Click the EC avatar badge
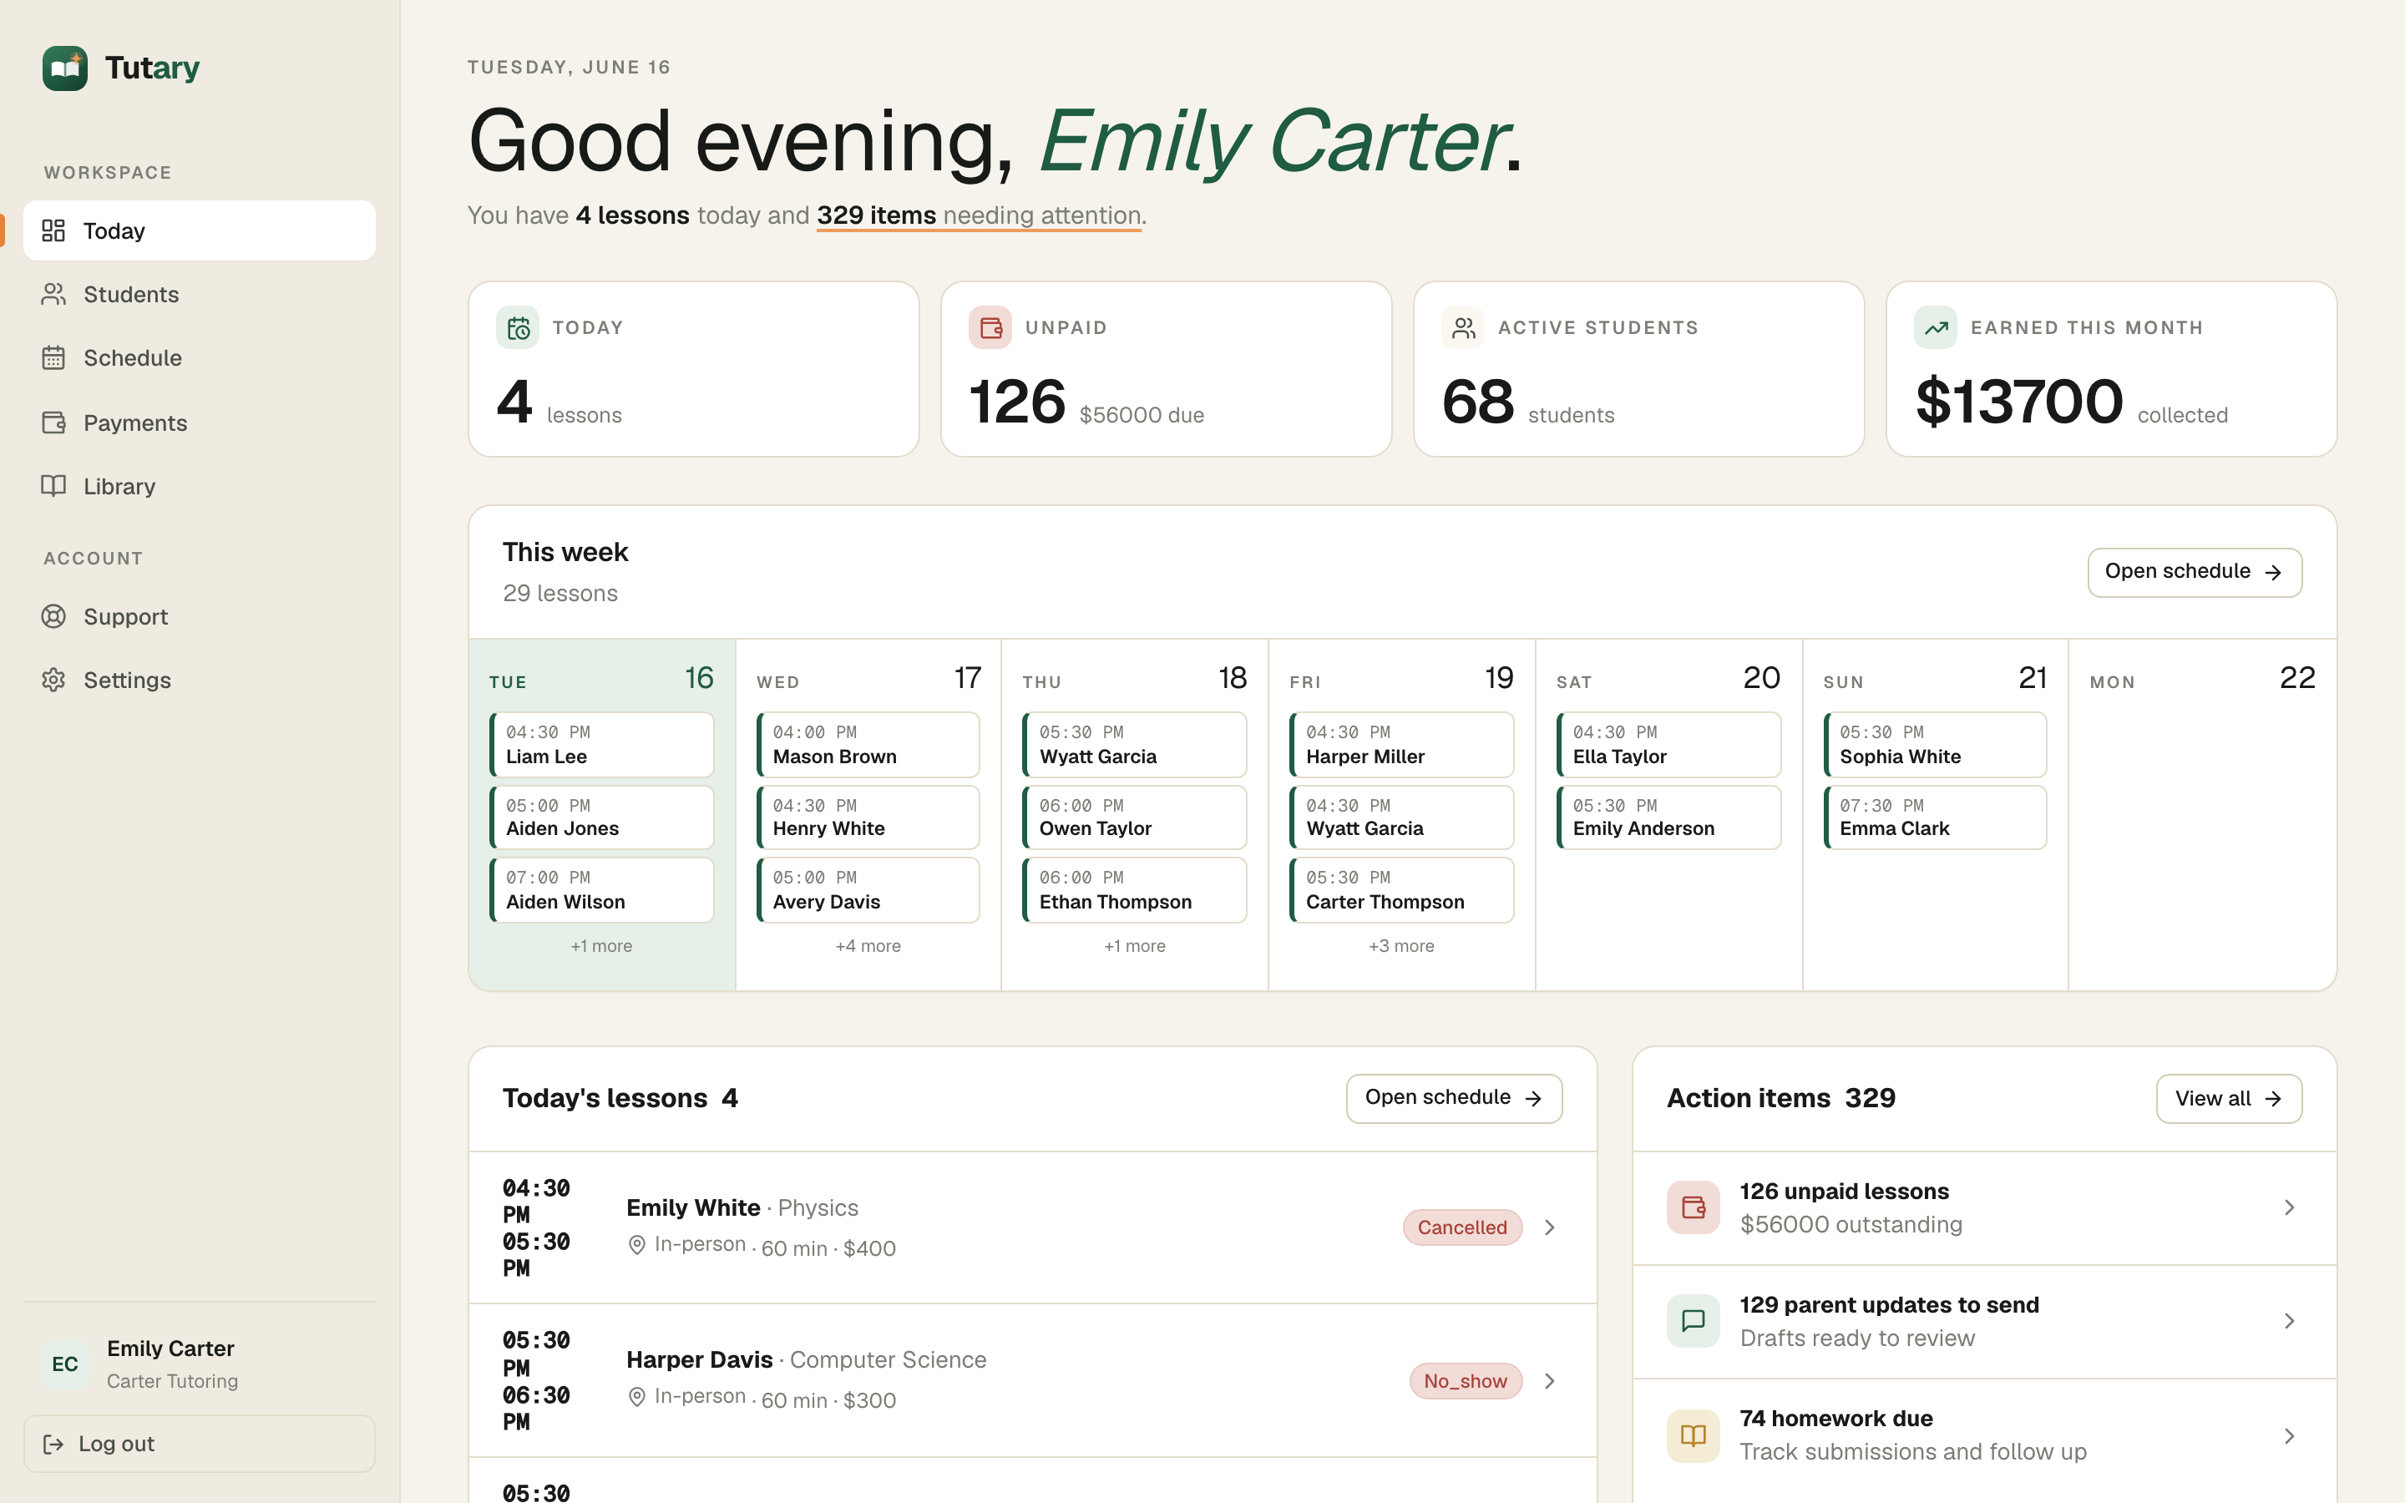Screen dimensions: 2405x1503 point(64,1364)
